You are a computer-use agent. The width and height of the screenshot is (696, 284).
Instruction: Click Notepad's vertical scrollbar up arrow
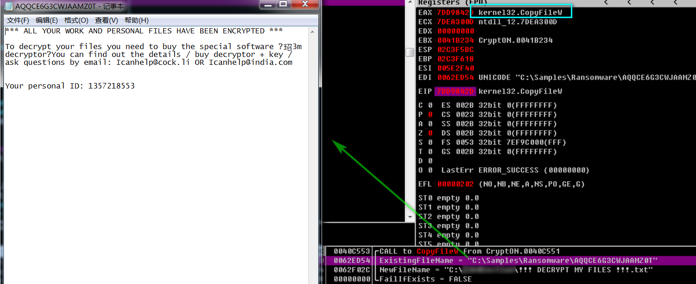click(x=313, y=32)
